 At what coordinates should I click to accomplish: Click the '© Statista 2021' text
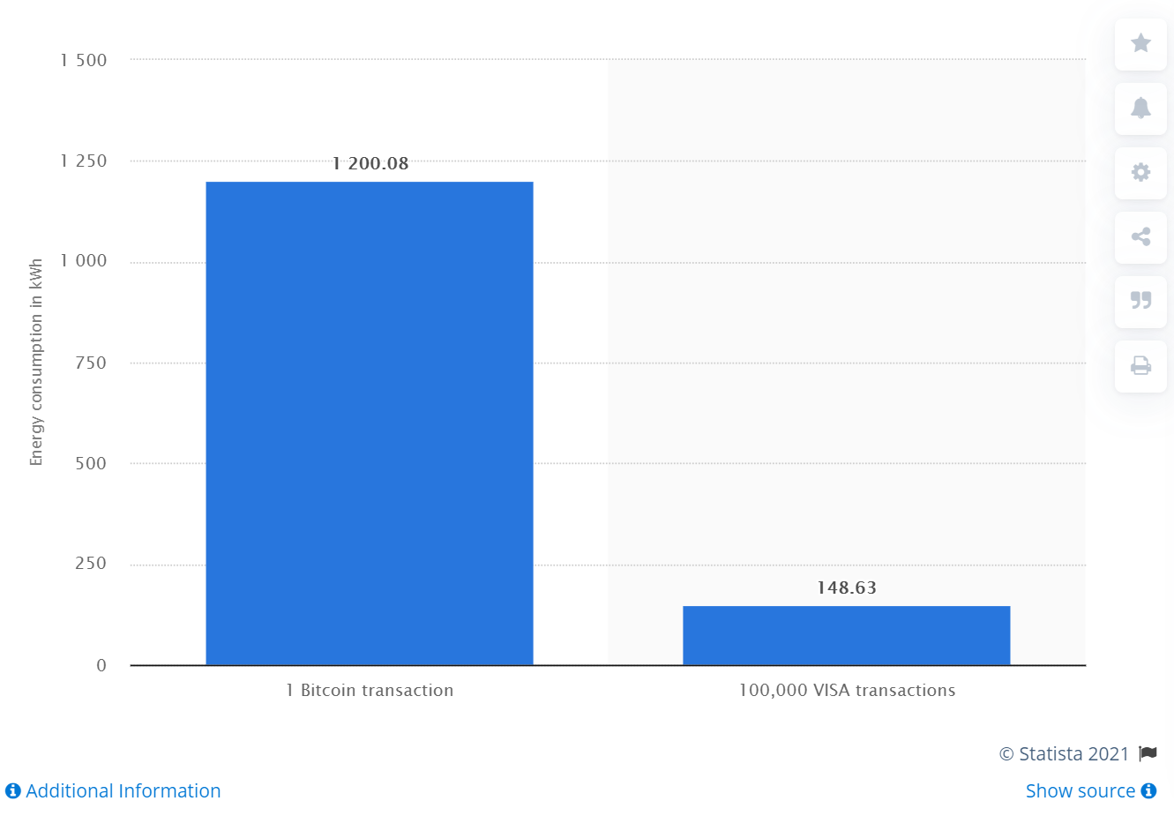point(1064,753)
